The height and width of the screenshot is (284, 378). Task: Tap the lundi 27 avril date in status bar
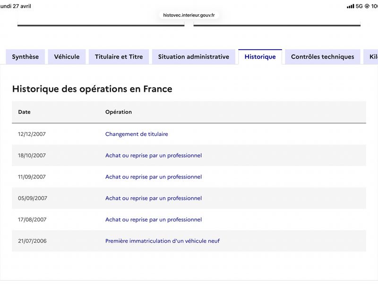pyautogui.click(x=16, y=6)
